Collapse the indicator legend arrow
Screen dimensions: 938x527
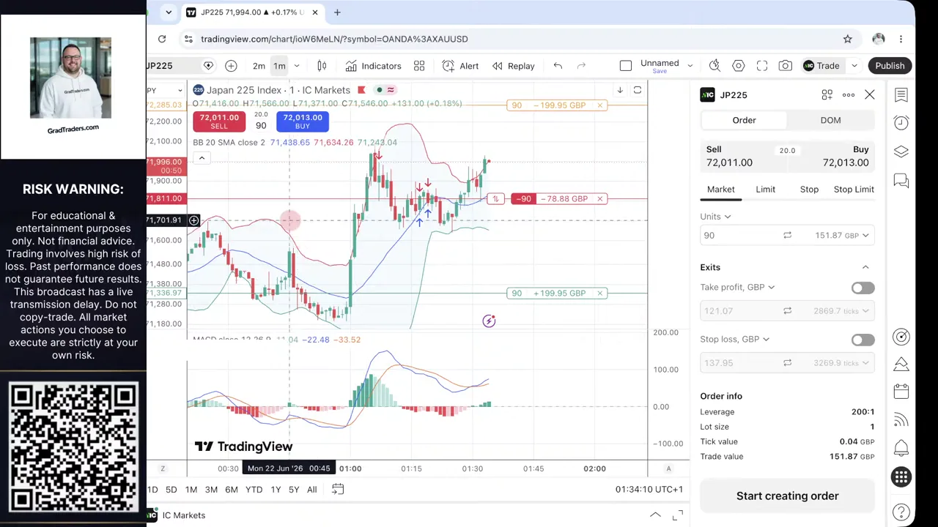[x=202, y=158]
